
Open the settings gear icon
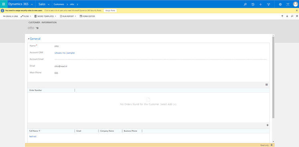280,4
